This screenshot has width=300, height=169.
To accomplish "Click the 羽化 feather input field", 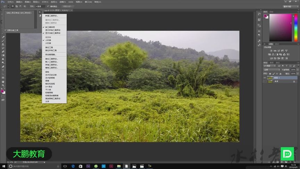I will click(x=40, y=6).
